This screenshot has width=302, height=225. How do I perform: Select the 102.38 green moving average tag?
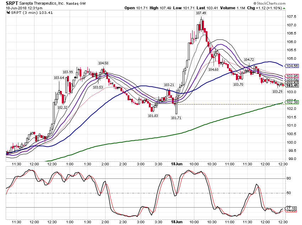click(x=292, y=102)
